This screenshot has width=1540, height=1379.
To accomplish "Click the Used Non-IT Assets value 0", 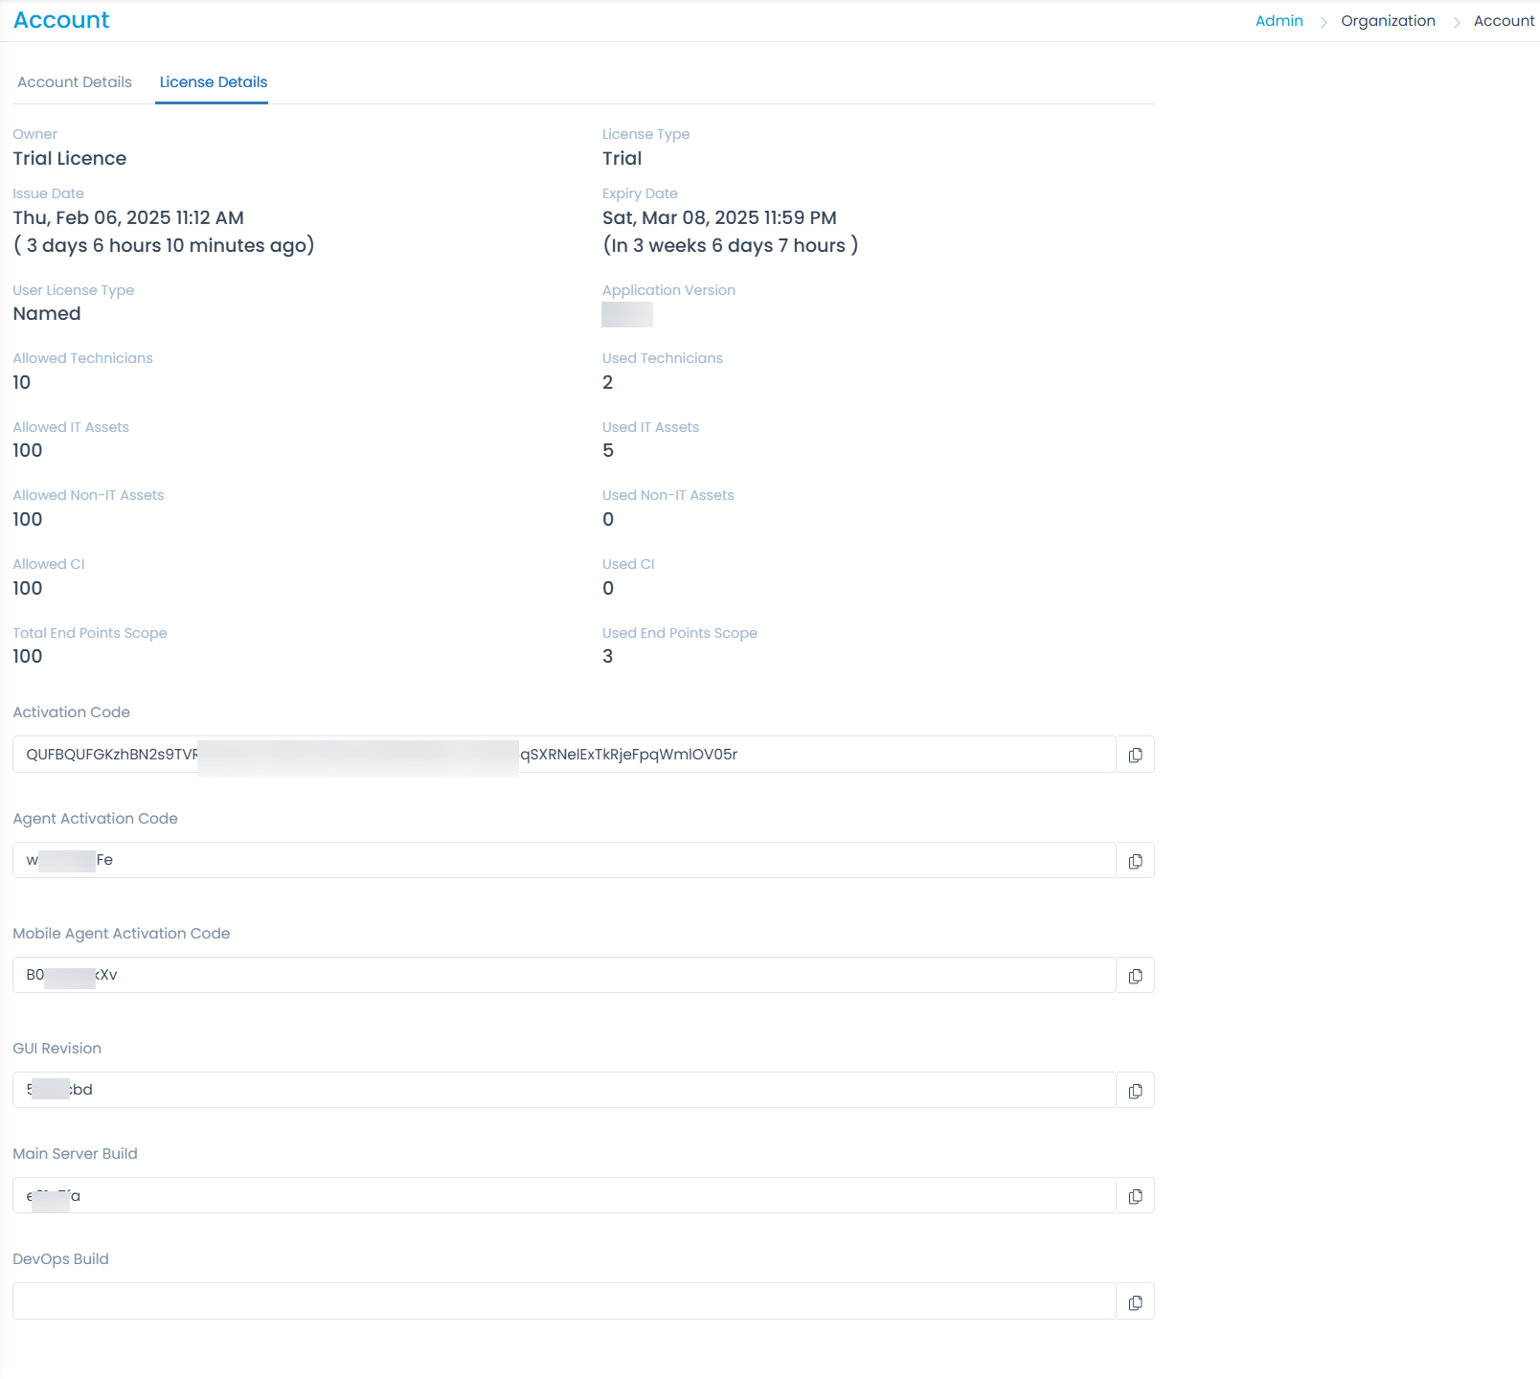I will 608,519.
